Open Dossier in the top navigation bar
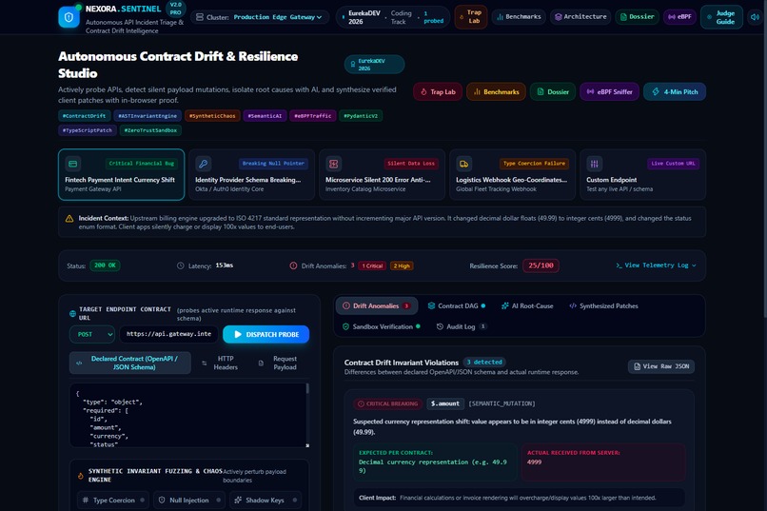The image size is (767, 511). tap(637, 16)
